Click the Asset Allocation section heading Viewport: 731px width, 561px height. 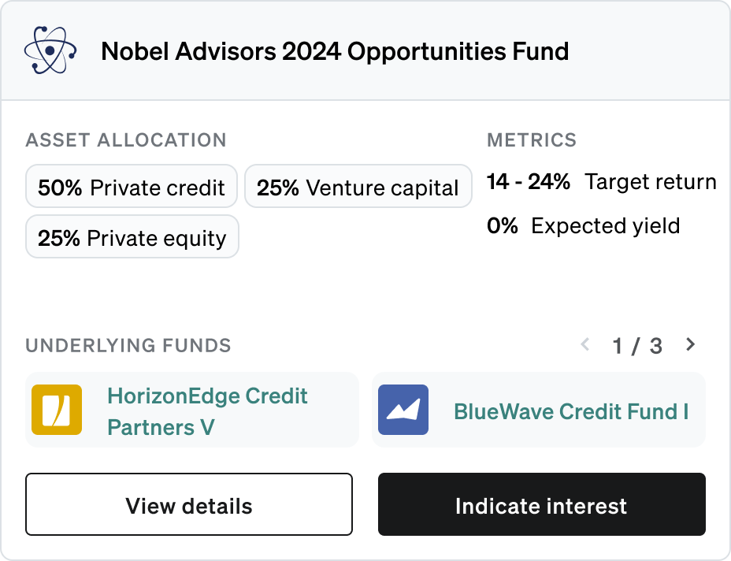126,140
